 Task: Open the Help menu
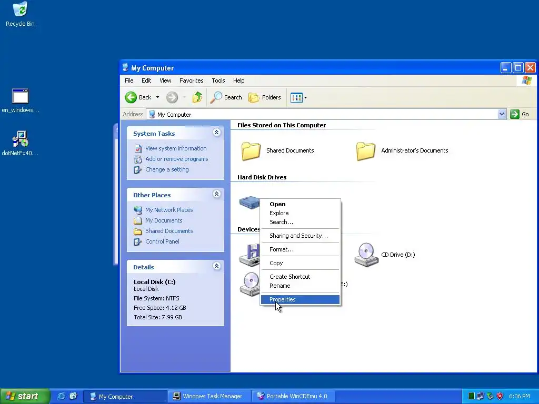coord(238,80)
